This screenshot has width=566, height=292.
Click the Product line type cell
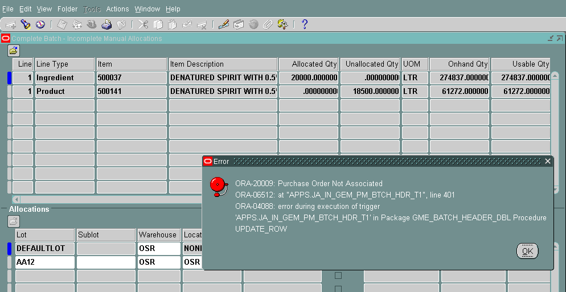(64, 92)
